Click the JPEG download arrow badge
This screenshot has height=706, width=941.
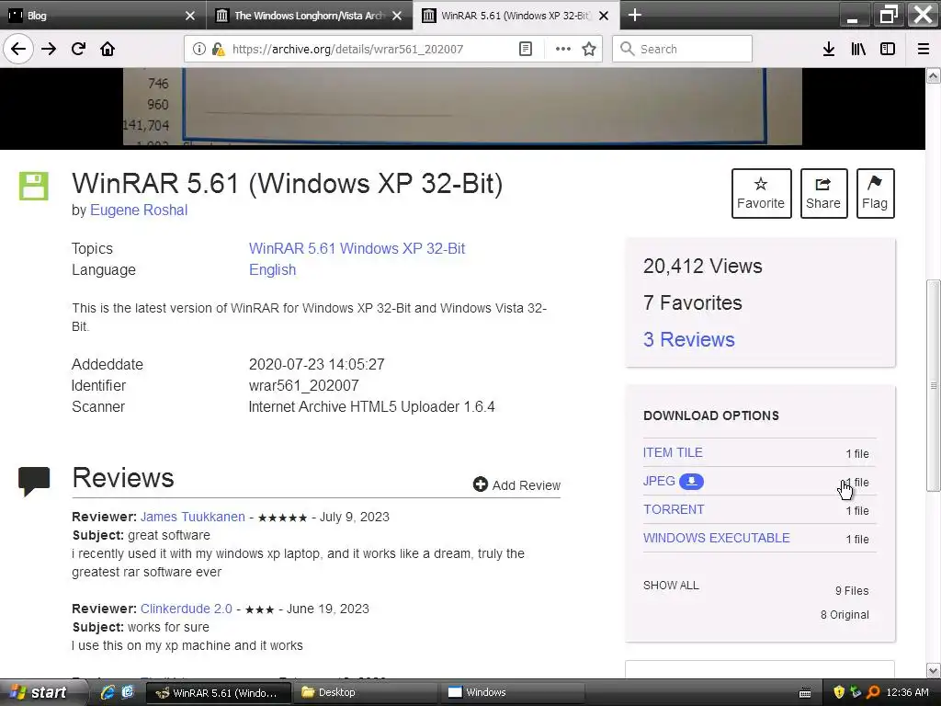pyautogui.click(x=691, y=481)
